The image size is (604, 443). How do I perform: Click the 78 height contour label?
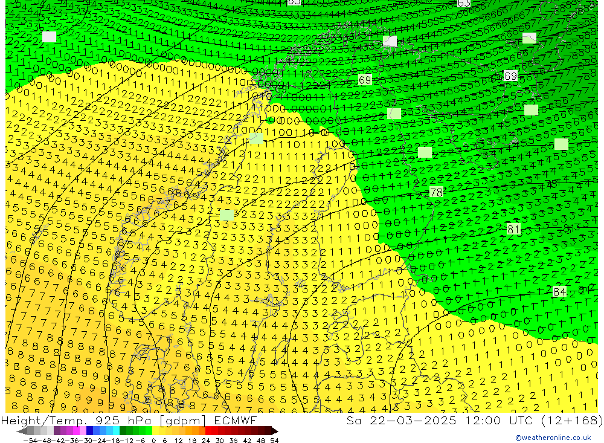coord(436,192)
